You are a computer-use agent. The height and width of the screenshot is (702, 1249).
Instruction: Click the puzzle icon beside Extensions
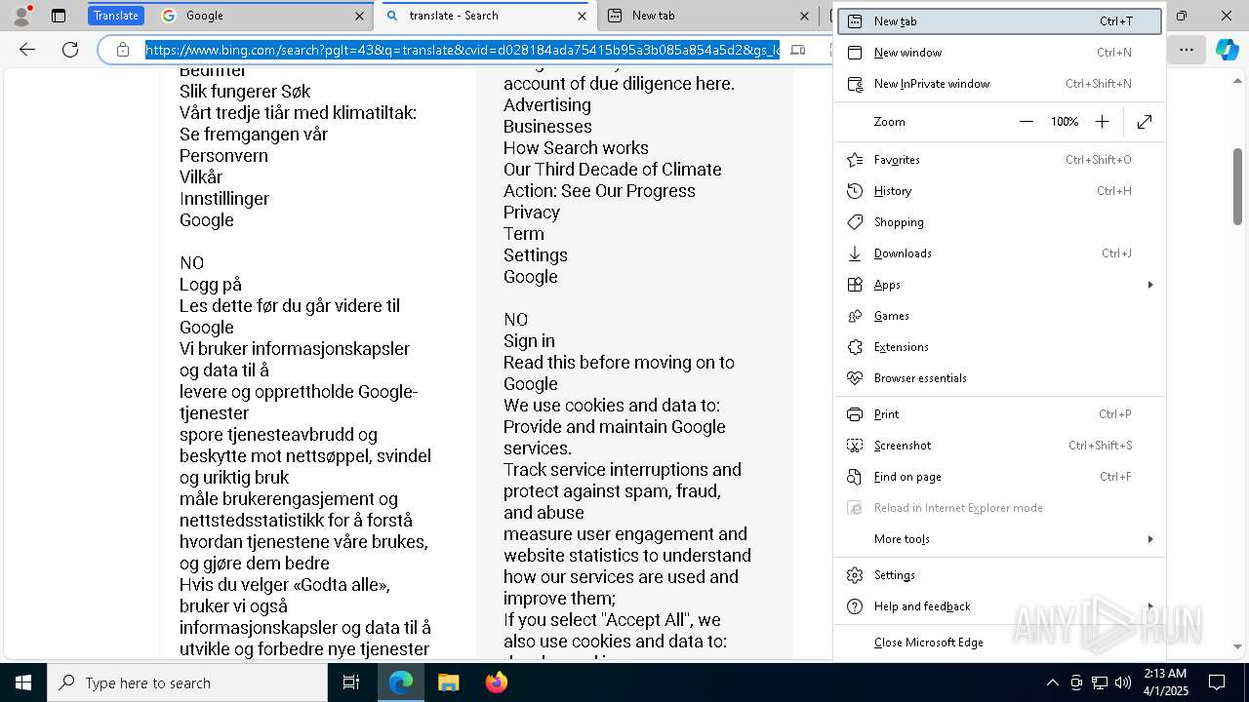[855, 347]
